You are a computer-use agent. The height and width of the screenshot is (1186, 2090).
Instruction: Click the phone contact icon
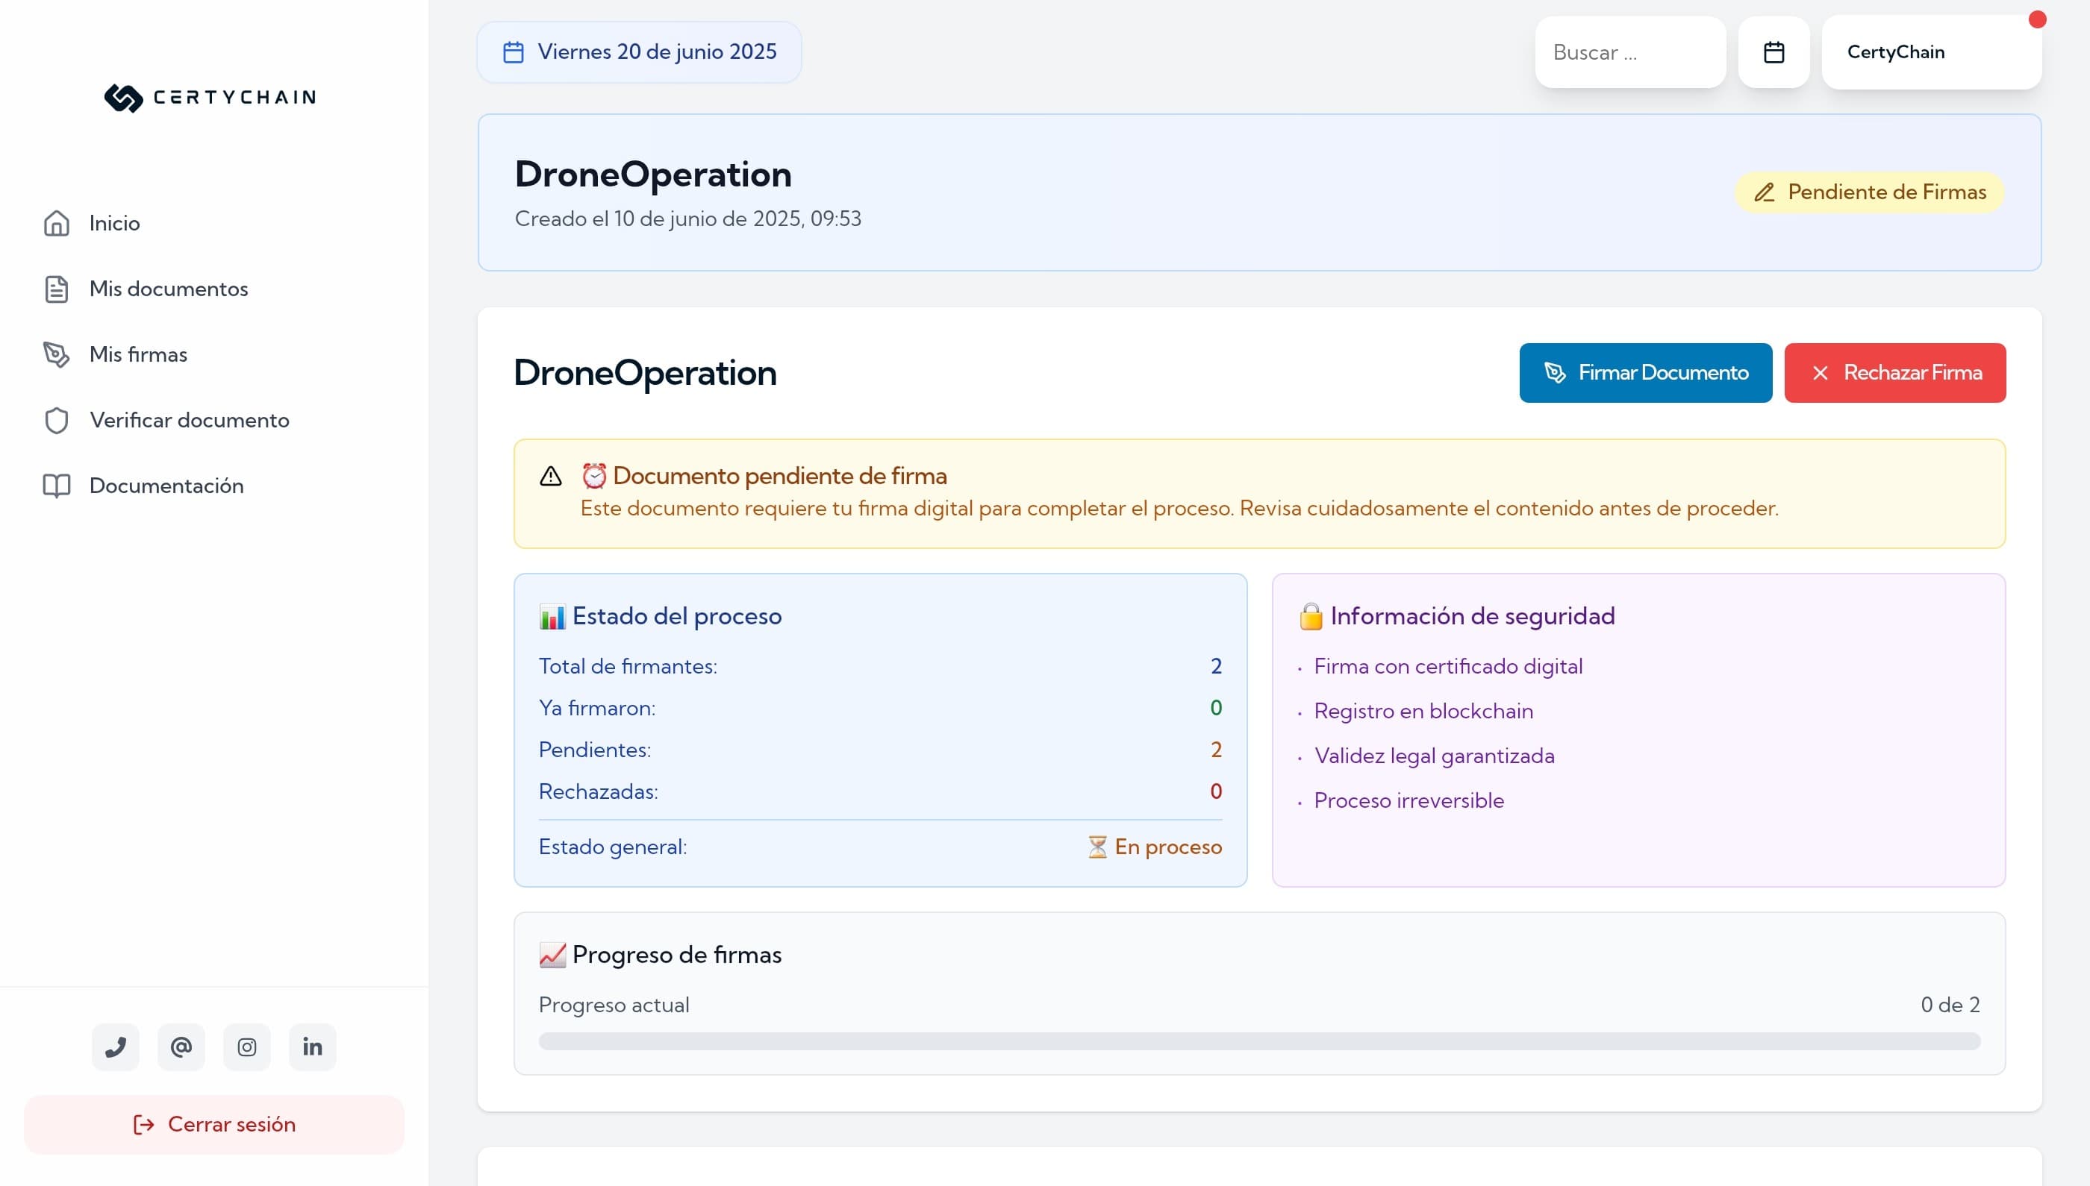115,1047
